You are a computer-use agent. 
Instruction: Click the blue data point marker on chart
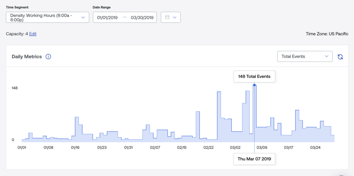click(x=254, y=85)
